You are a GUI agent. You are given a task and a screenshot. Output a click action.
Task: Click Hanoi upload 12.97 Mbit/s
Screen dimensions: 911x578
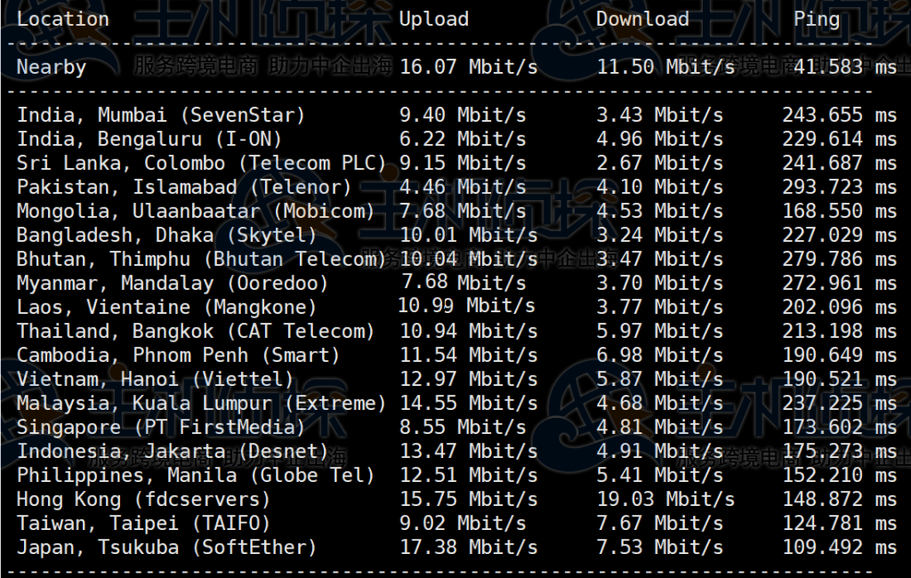468,380
